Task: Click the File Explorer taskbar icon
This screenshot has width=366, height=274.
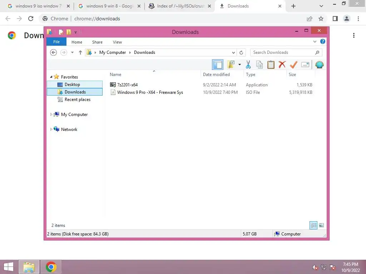Action: pyautogui.click(x=29, y=267)
